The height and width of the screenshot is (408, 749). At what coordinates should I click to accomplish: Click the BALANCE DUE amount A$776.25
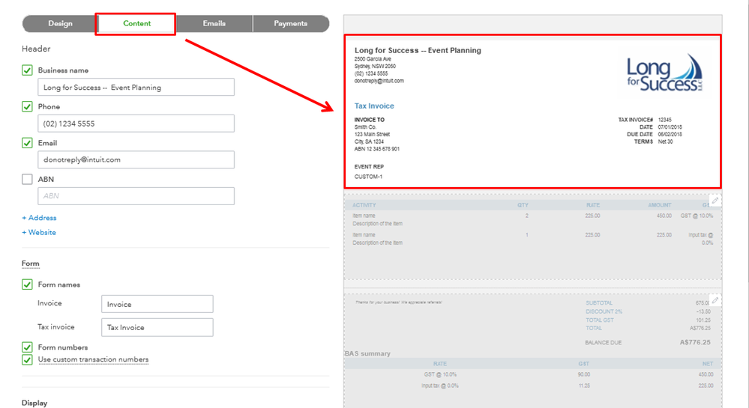tap(695, 342)
